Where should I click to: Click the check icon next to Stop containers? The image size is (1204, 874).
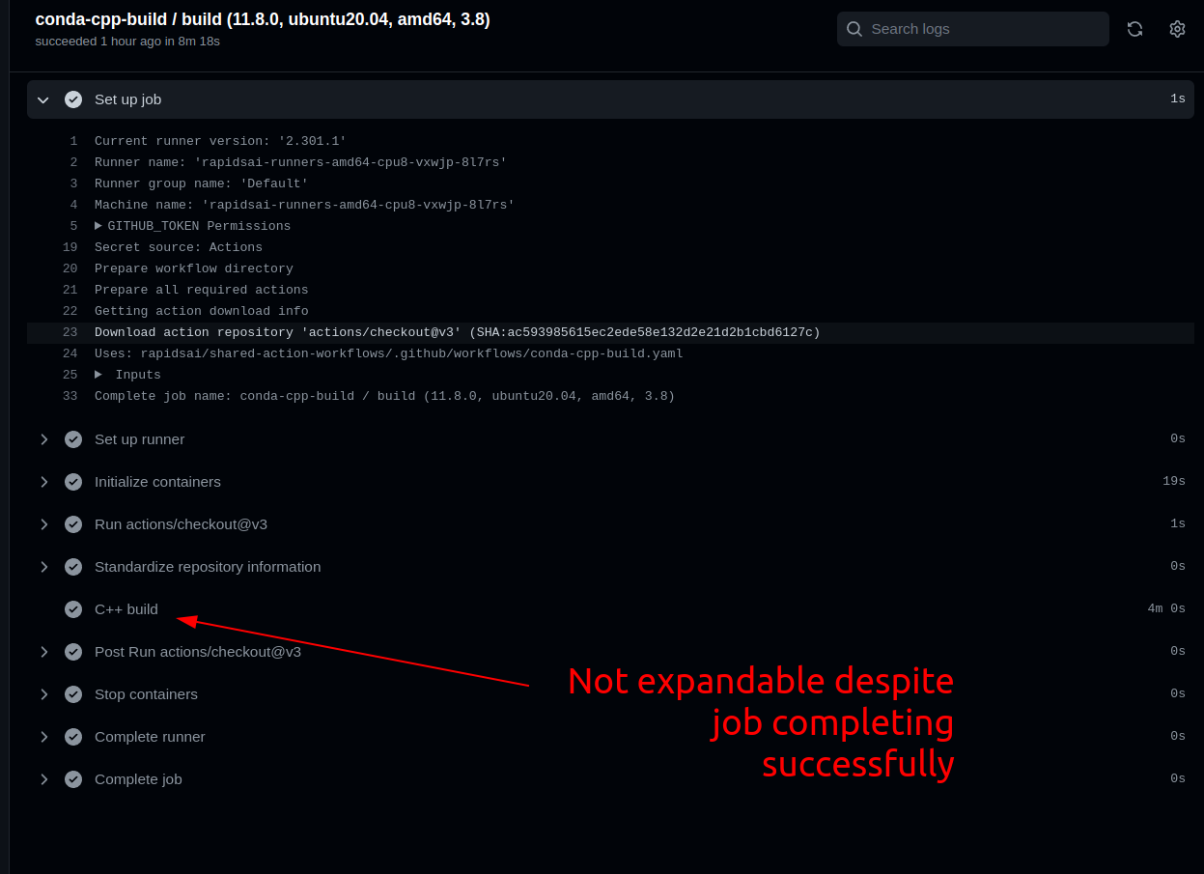72,693
